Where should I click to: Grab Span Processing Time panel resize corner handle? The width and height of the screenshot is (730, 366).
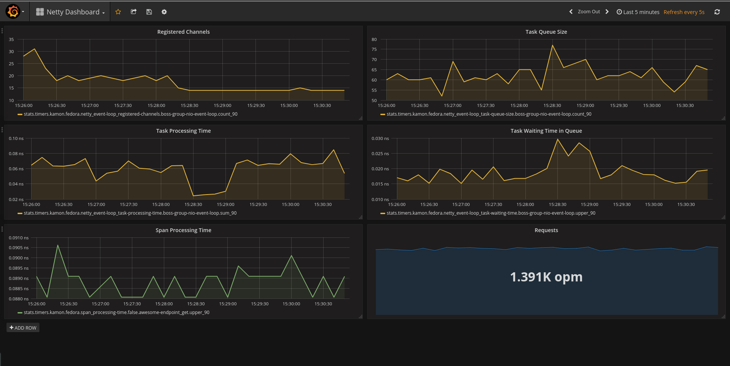pyautogui.click(x=360, y=317)
